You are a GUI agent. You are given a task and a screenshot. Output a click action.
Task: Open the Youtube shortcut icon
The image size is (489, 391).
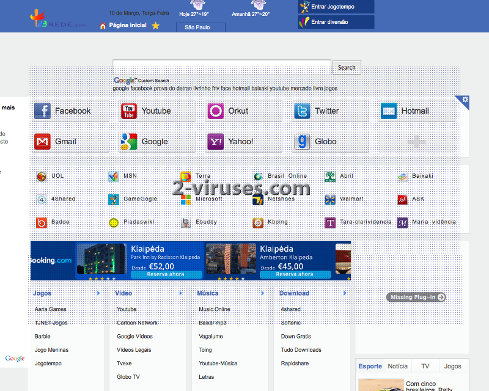click(129, 111)
